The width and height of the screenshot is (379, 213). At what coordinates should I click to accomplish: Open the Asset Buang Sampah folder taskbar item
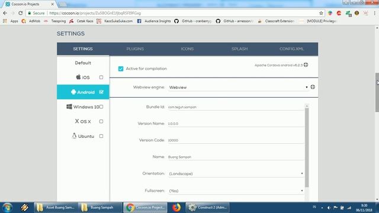56,208
